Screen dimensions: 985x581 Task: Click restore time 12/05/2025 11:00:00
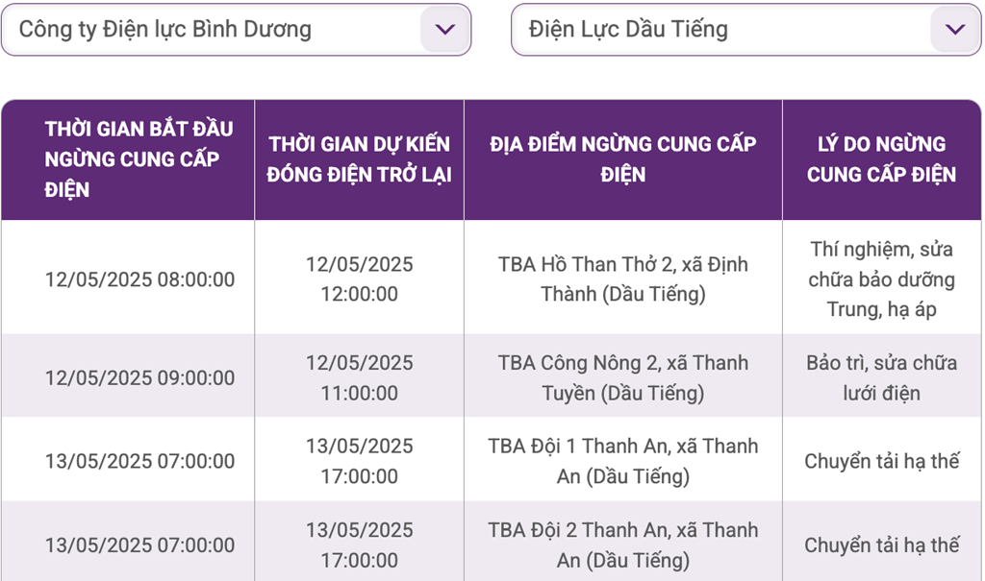point(360,377)
